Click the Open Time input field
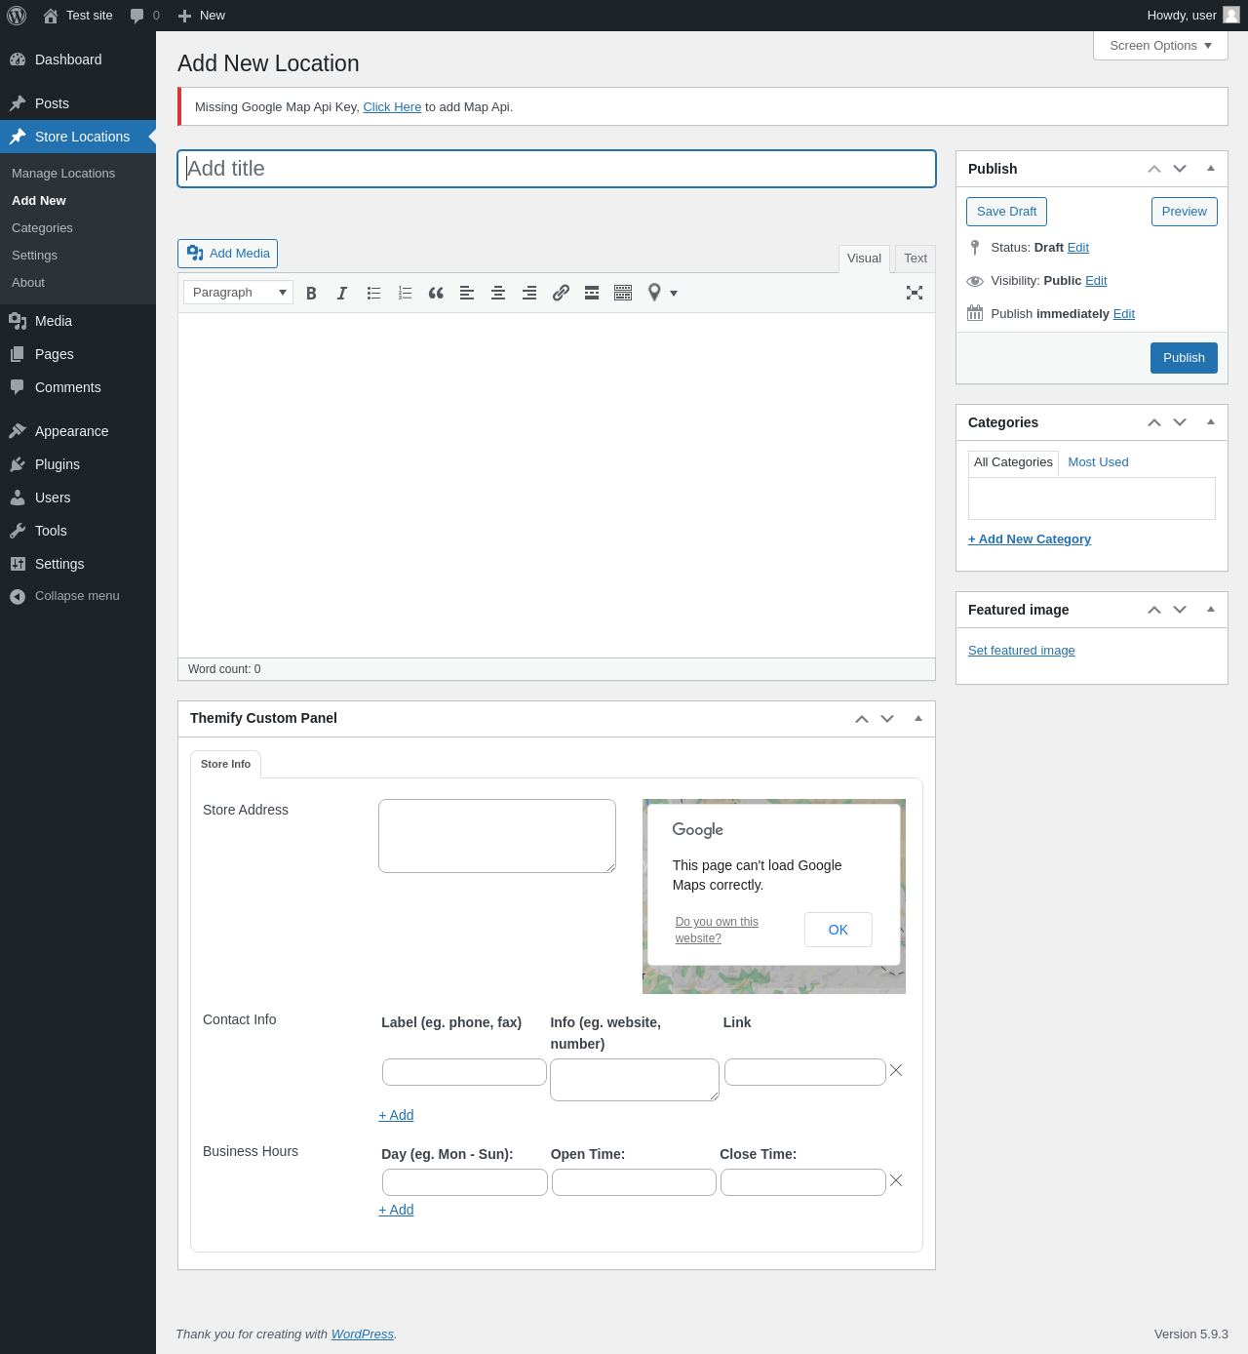Viewport: 1248px width, 1354px height. pyautogui.click(x=634, y=1182)
